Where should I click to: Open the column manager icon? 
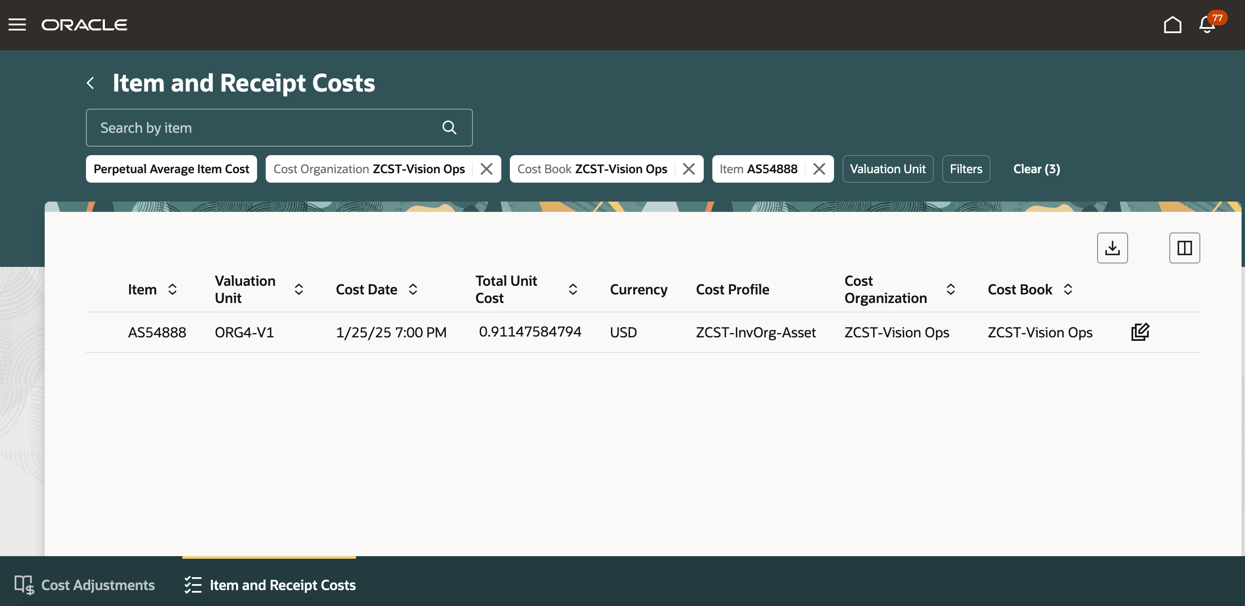pyautogui.click(x=1184, y=248)
